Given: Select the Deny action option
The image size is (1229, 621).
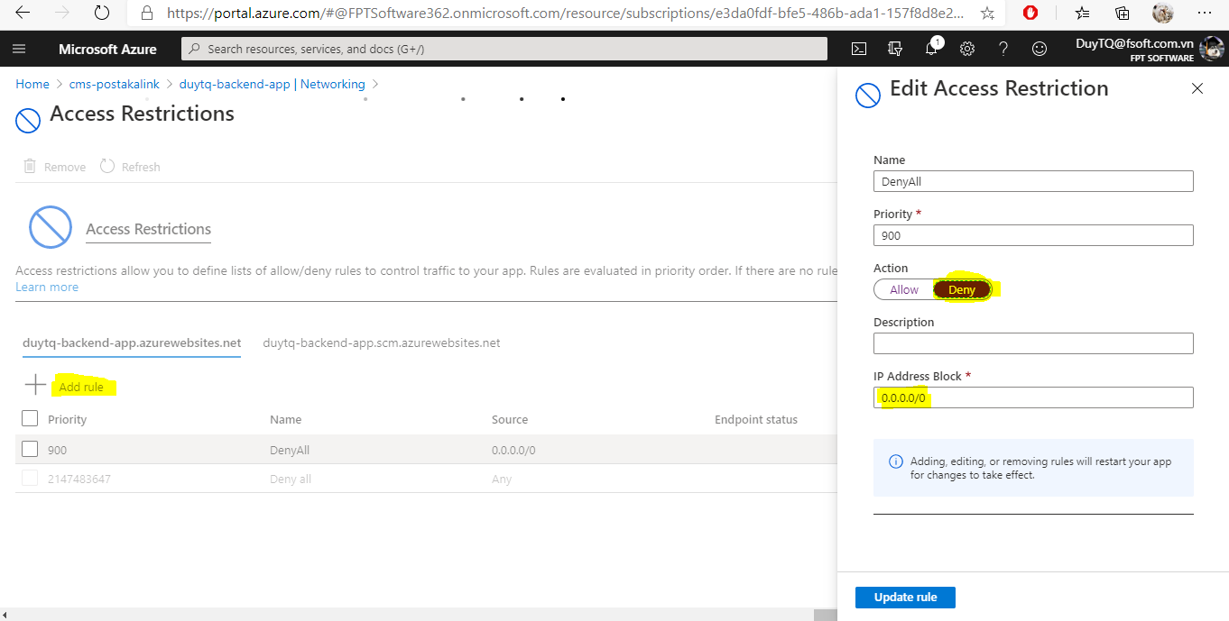Looking at the screenshot, I should (x=962, y=289).
